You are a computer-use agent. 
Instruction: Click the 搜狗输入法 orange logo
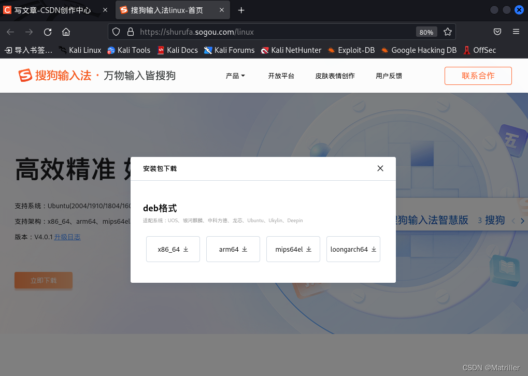tap(54, 76)
